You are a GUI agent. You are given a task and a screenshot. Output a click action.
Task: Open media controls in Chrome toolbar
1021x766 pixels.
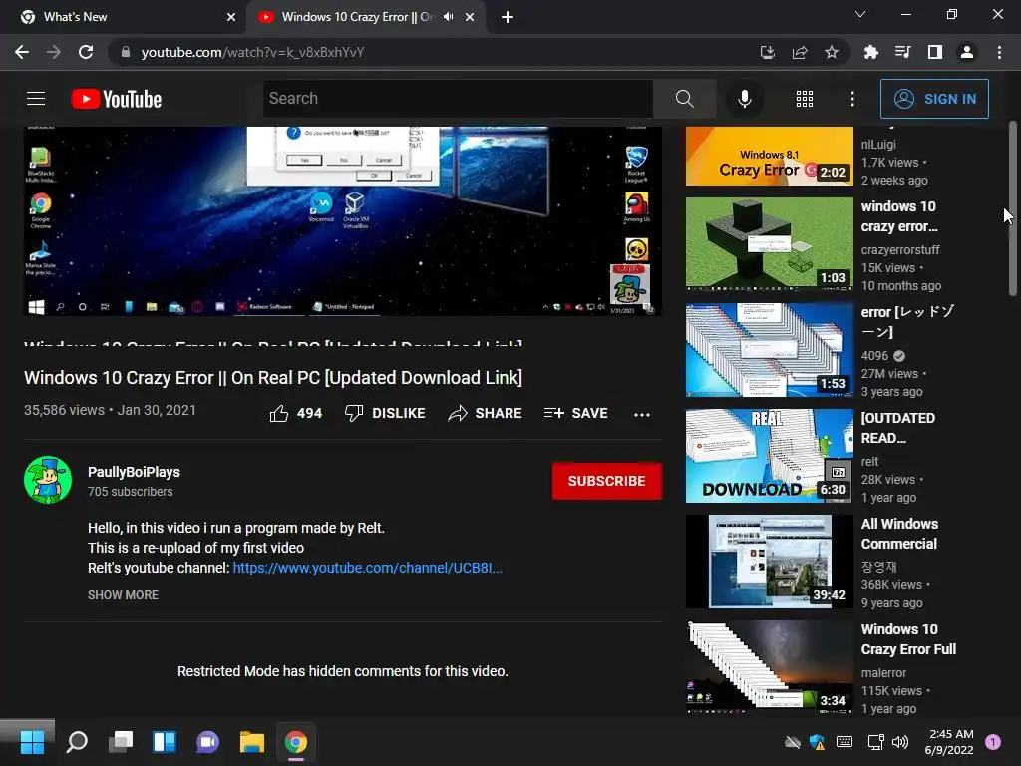point(902,52)
